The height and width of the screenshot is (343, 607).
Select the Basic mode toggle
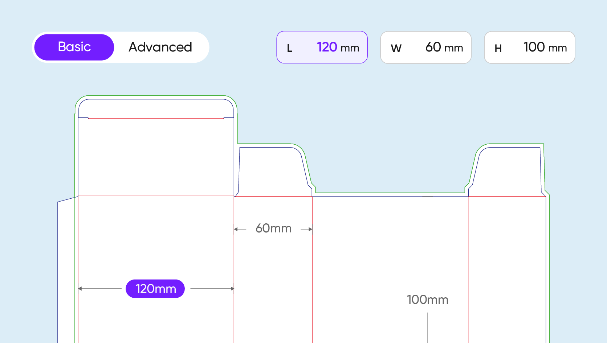click(x=74, y=47)
